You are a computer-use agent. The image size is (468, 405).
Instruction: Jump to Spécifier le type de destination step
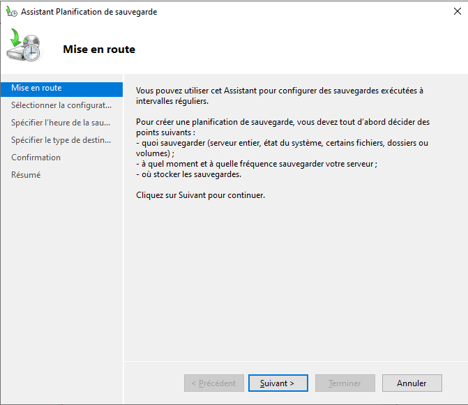pos(61,140)
